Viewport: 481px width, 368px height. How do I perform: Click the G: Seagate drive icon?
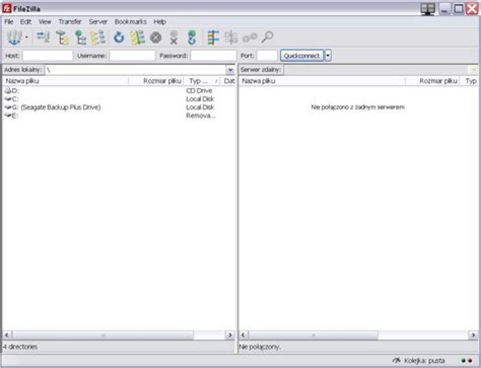(8, 107)
